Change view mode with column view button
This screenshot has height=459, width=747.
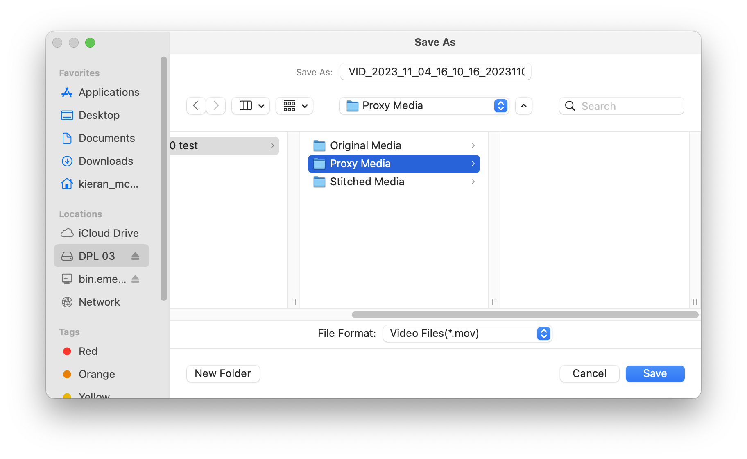pyautogui.click(x=251, y=106)
